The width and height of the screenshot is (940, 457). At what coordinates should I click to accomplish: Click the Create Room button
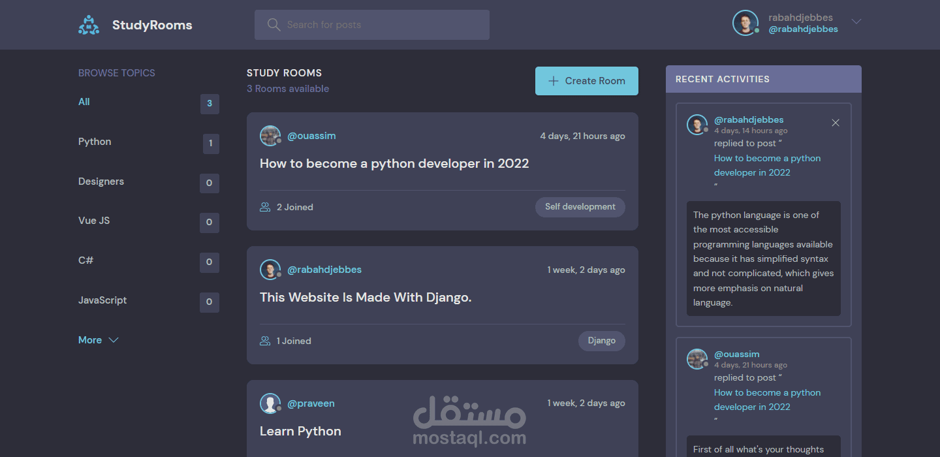586,80
